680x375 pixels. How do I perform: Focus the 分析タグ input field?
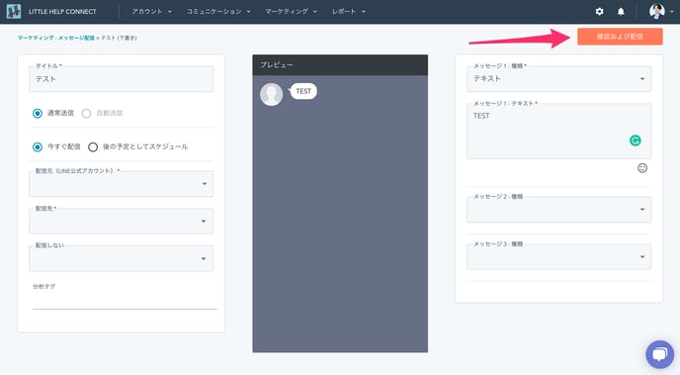click(x=125, y=300)
